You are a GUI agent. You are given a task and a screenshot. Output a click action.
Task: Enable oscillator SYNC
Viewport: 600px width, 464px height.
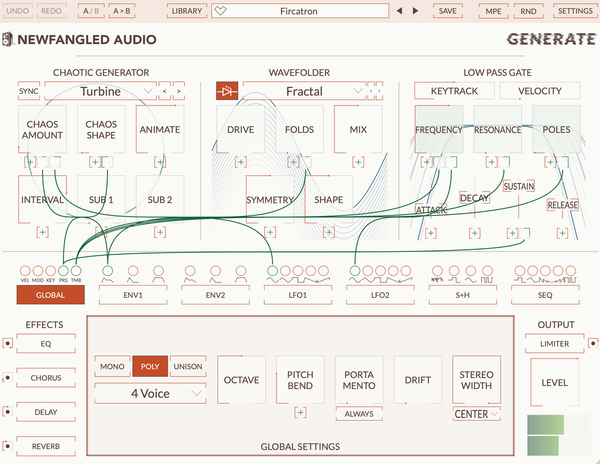pos(28,91)
